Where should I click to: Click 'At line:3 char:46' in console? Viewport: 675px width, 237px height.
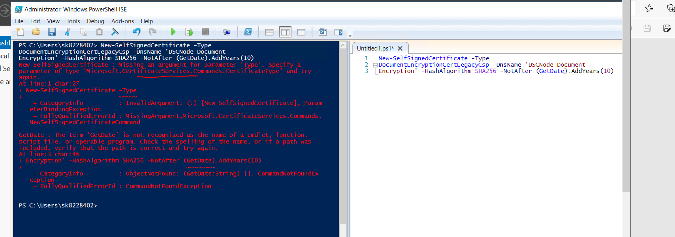[49, 154]
